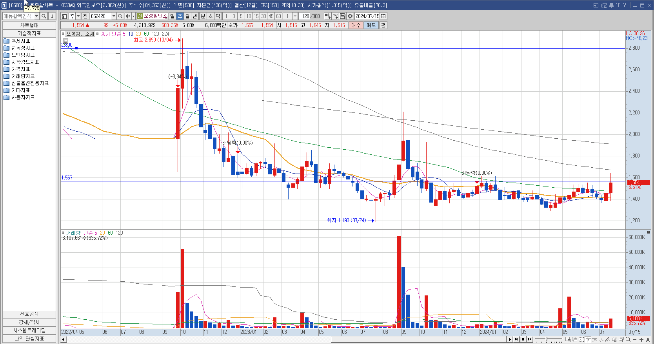Select the 일 (daily) period toggle
The image size is (654, 344).
[x=172, y=16]
